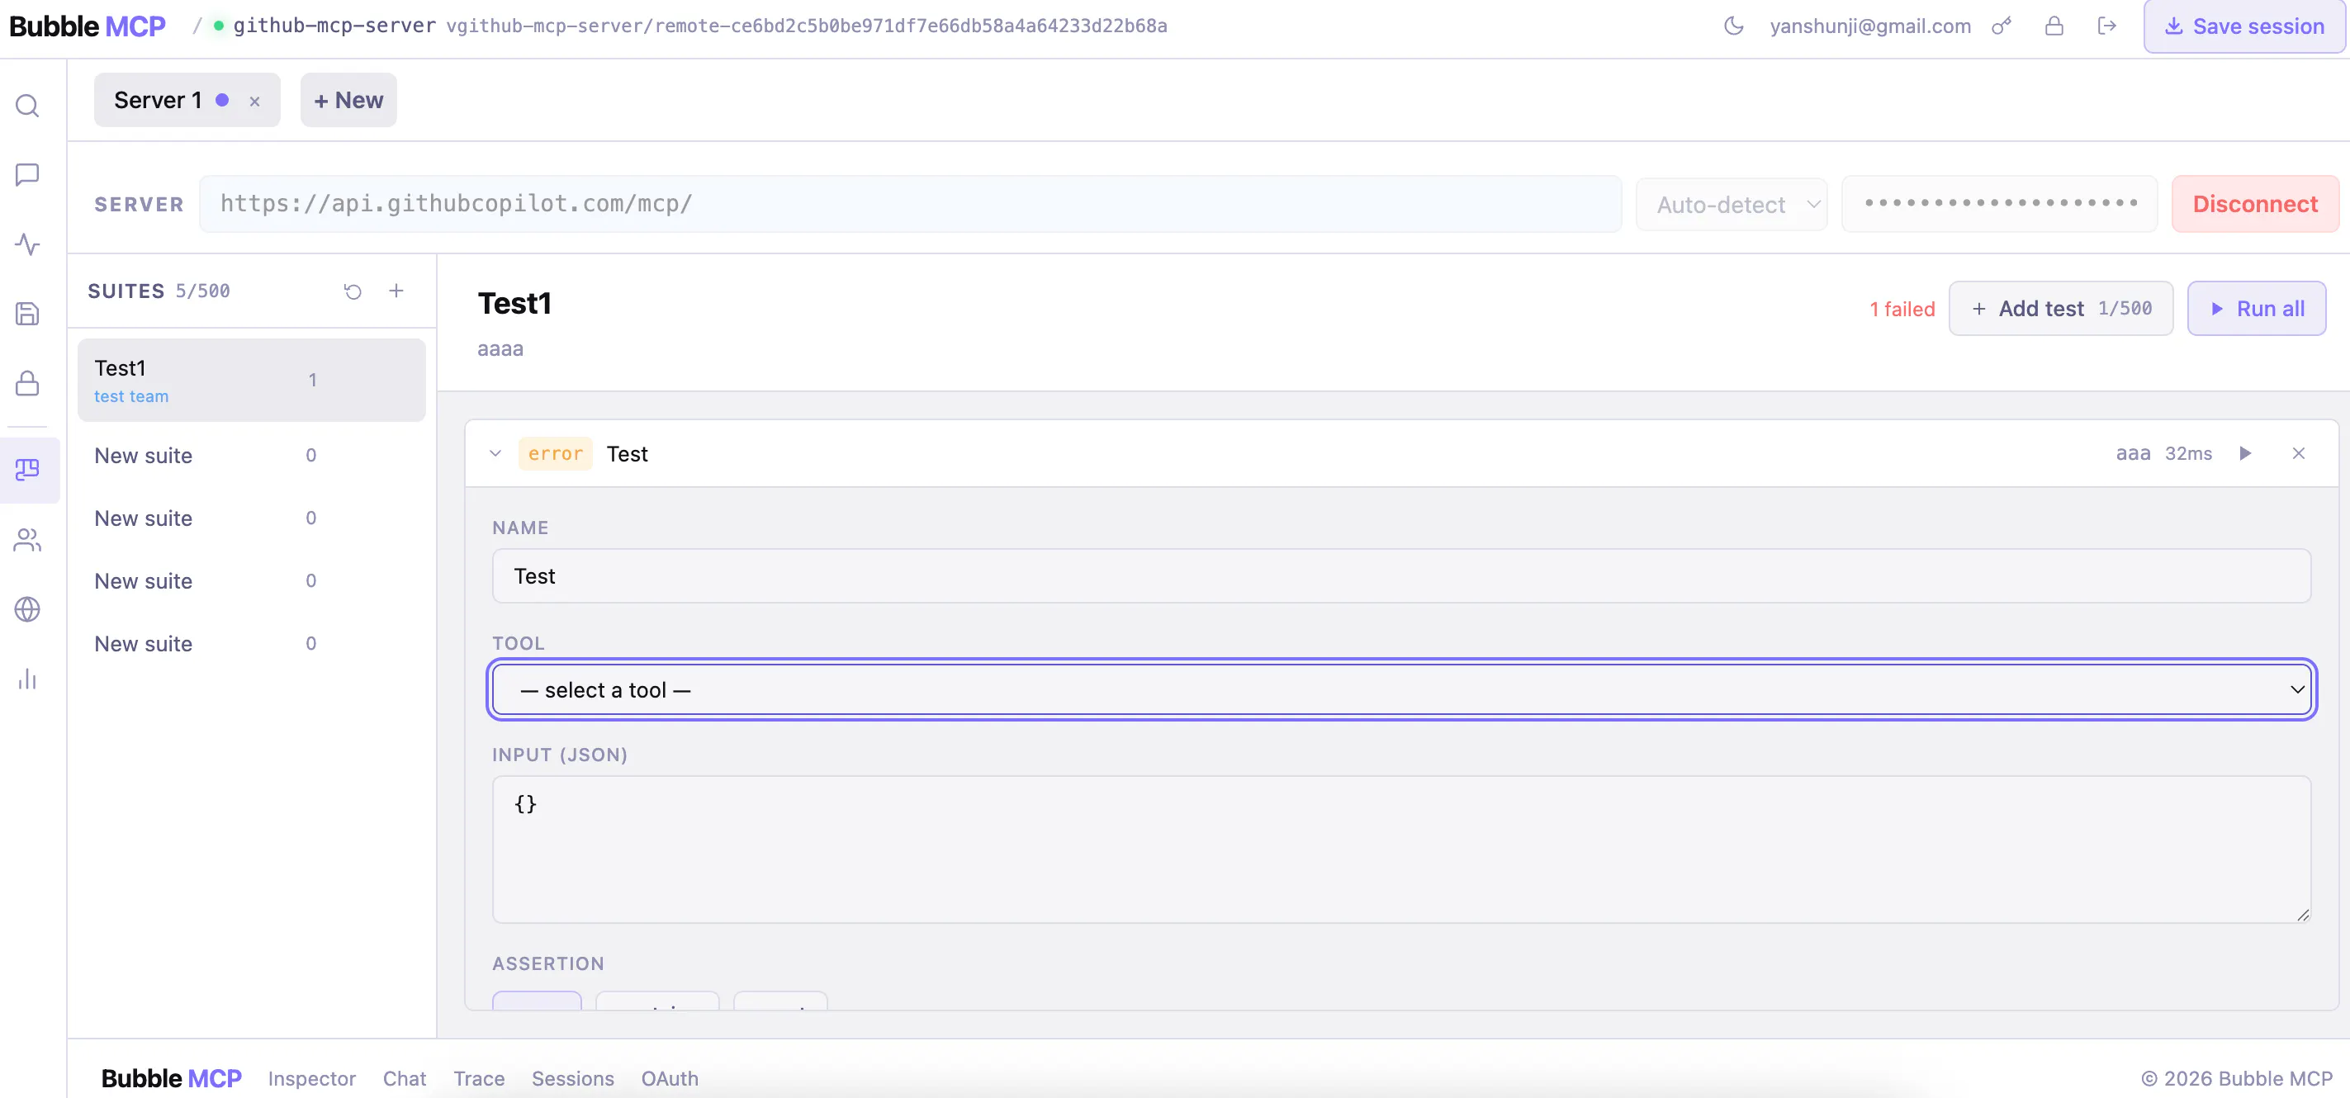Click the lock icon in header

2054,26
